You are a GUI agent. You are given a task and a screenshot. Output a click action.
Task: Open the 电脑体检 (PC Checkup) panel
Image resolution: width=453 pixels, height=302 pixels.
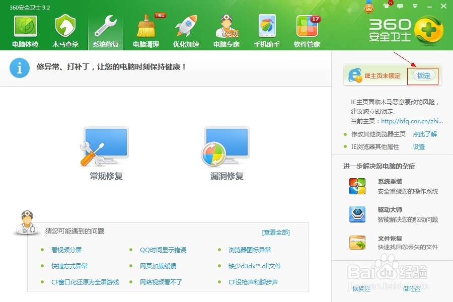[x=25, y=30]
